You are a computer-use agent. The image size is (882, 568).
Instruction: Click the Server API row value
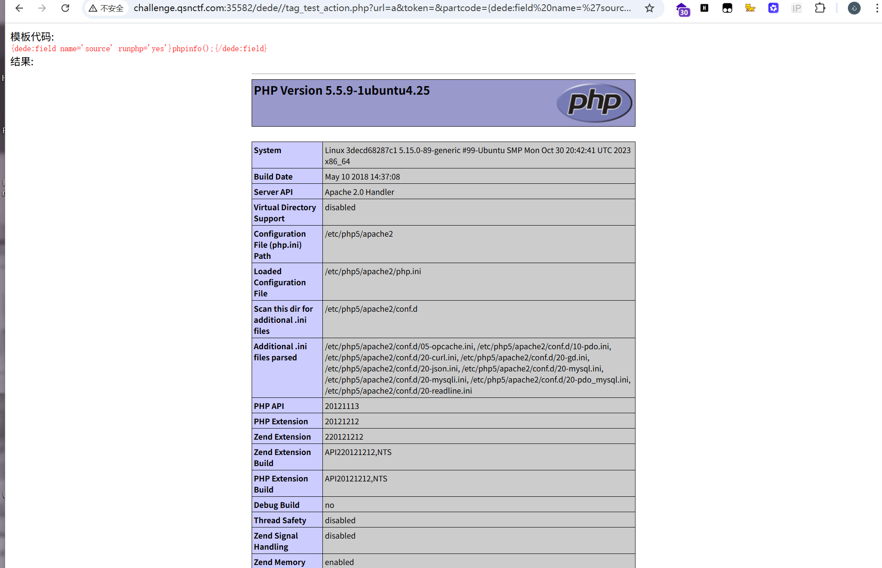pyautogui.click(x=359, y=192)
